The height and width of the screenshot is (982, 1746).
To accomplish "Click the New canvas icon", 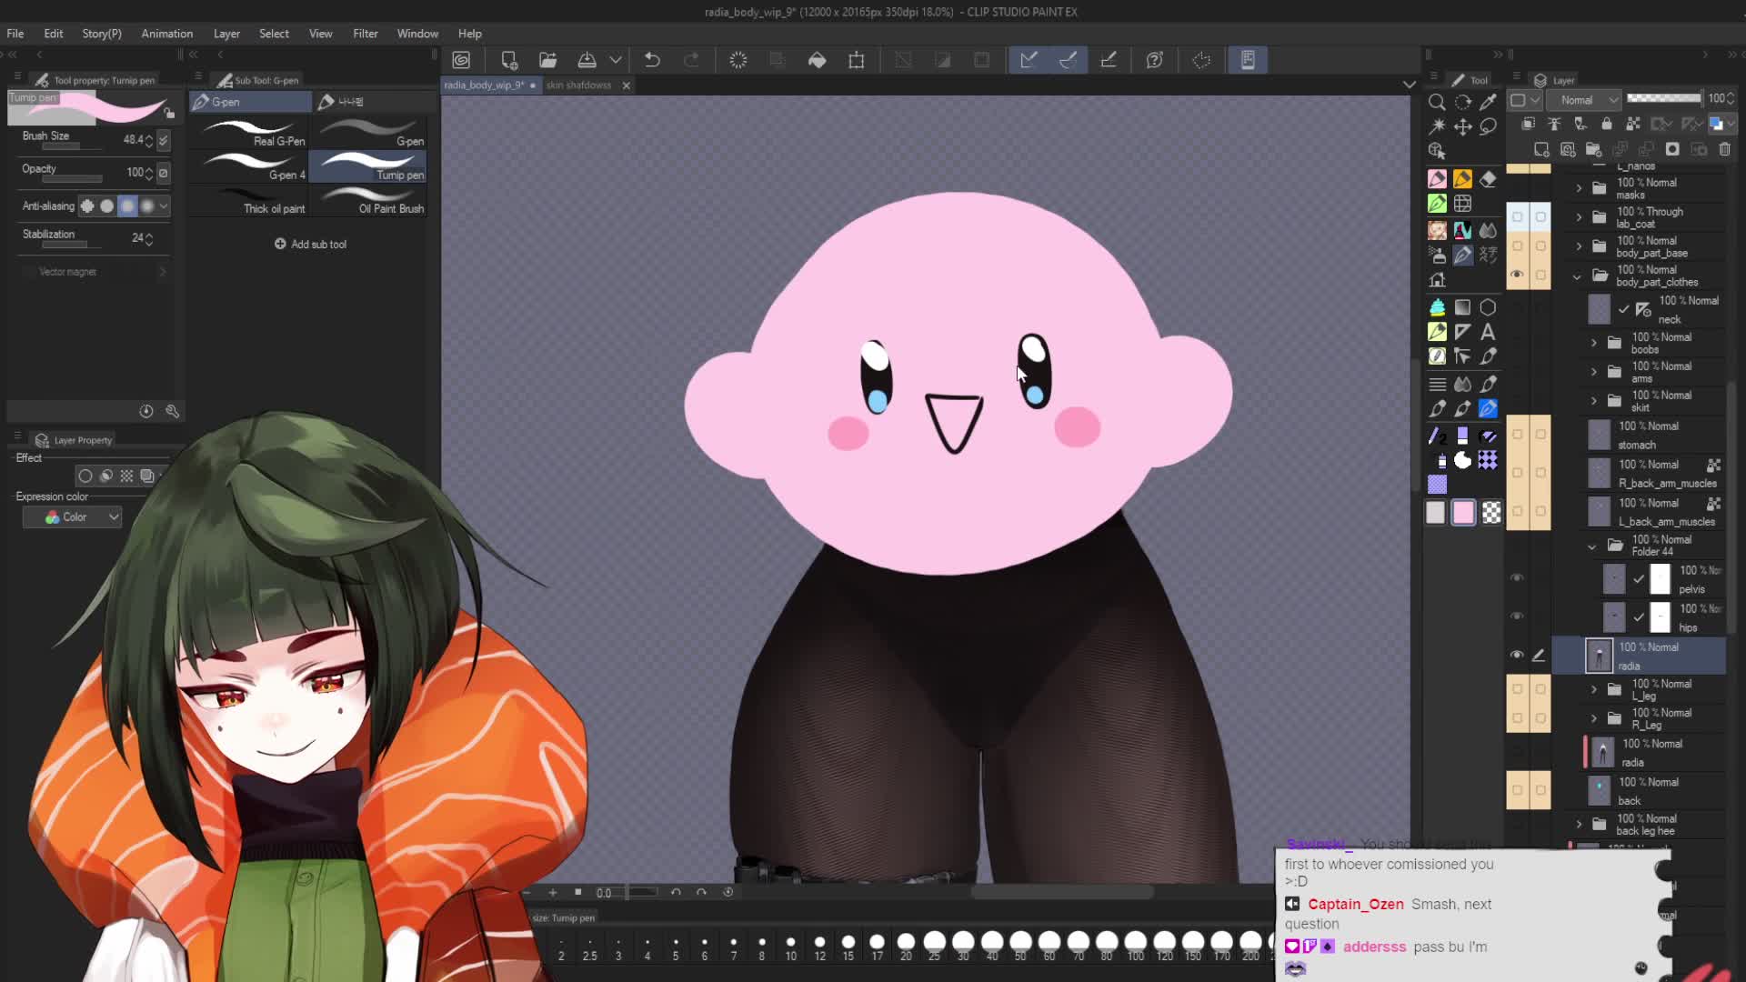I will (x=509, y=60).
